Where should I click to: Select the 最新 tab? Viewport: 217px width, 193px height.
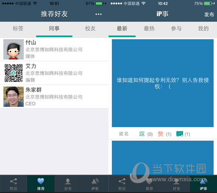coord(122,29)
